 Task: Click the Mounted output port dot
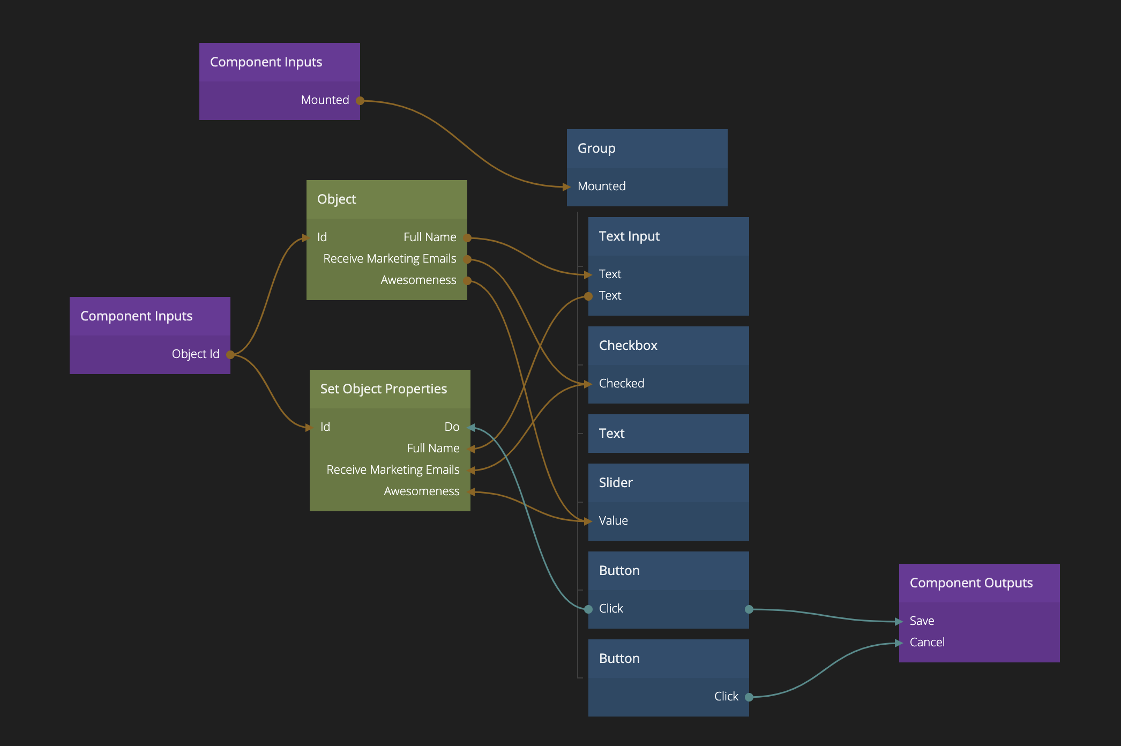tap(360, 101)
